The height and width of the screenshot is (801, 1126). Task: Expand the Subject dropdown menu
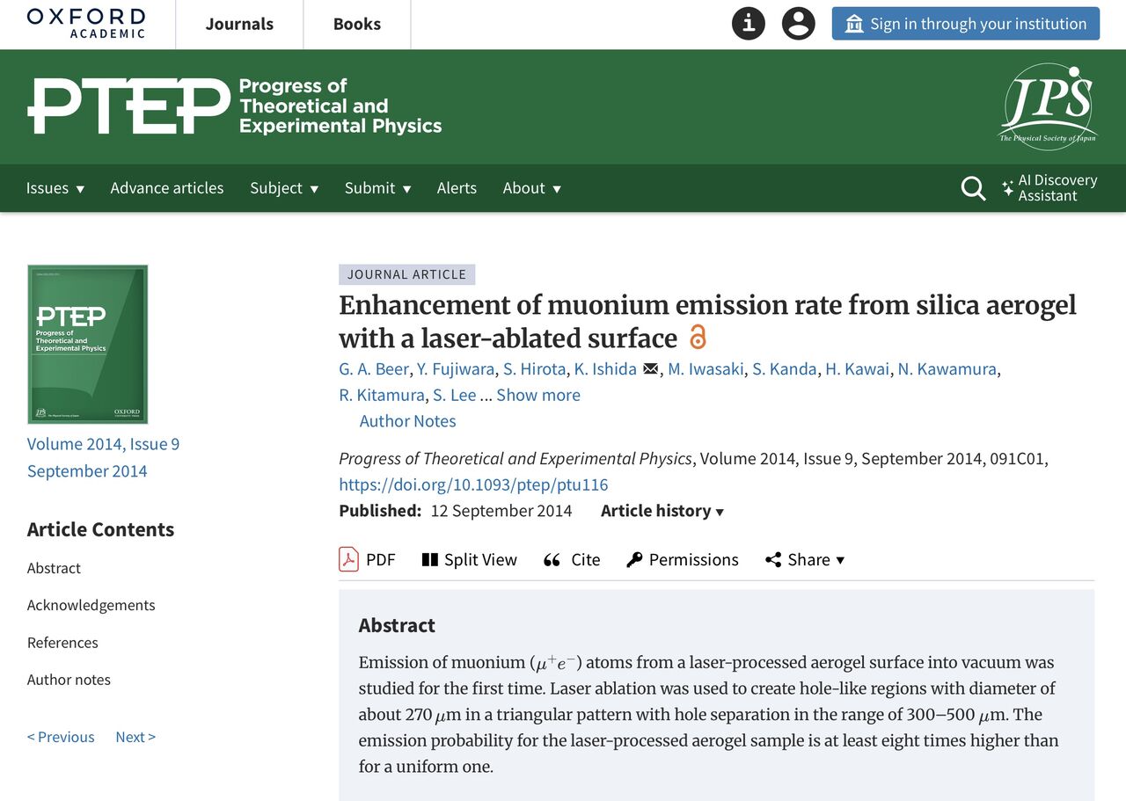click(284, 188)
